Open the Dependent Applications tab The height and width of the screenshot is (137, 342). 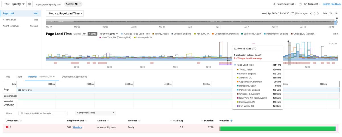coord(74,76)
